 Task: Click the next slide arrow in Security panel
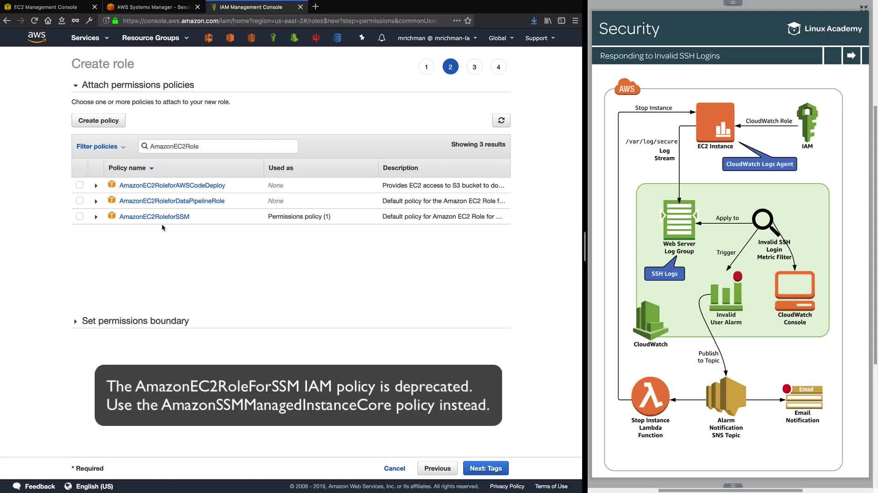pos(851,56)
